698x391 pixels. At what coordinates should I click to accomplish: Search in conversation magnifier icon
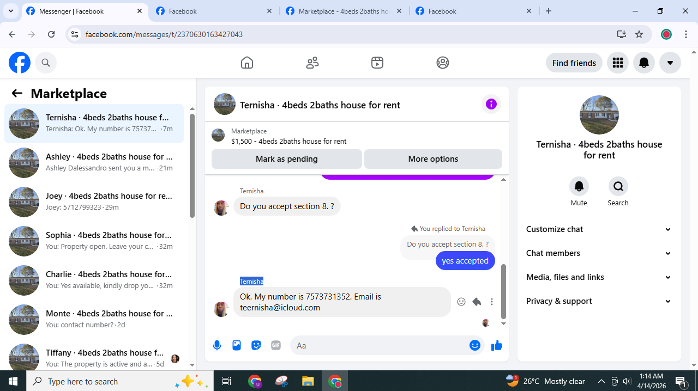point(618,186)
